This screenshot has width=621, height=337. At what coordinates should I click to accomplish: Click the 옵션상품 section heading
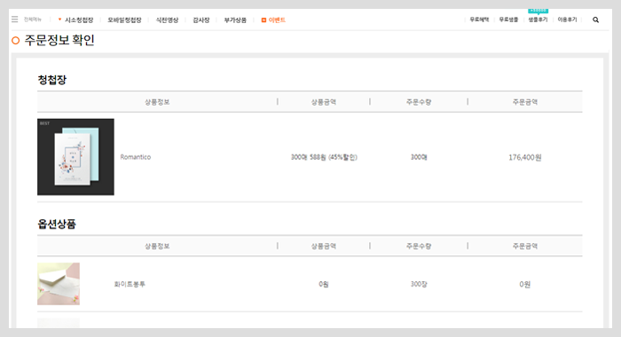pyautogui.click(x=57, y=224)
